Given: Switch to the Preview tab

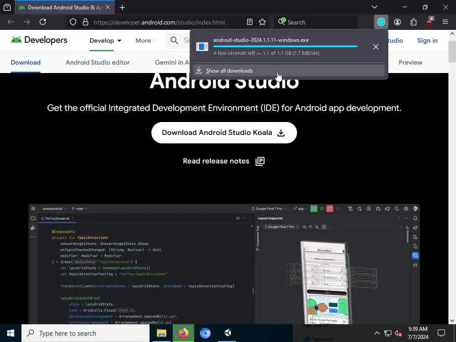Looking at the screenshot, I should (410, 62).
